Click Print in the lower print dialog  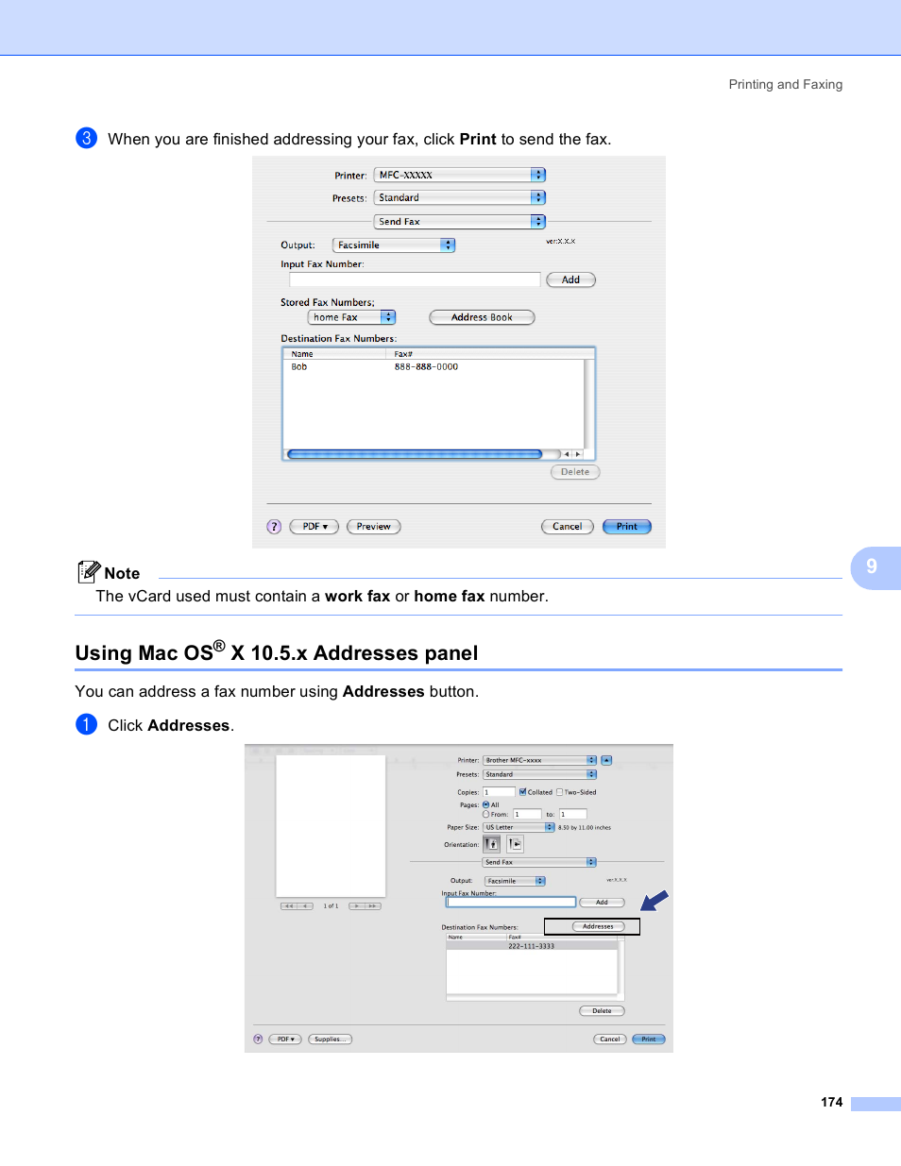[649, 1039]
